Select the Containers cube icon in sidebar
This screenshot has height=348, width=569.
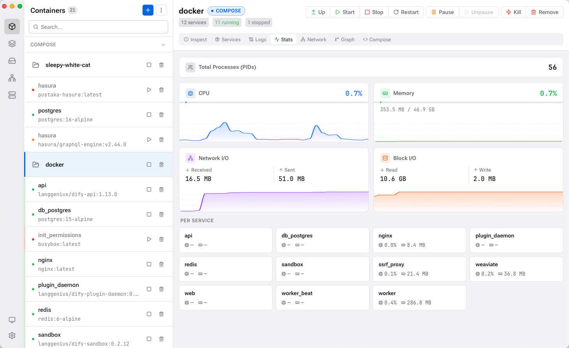[12, 26]
